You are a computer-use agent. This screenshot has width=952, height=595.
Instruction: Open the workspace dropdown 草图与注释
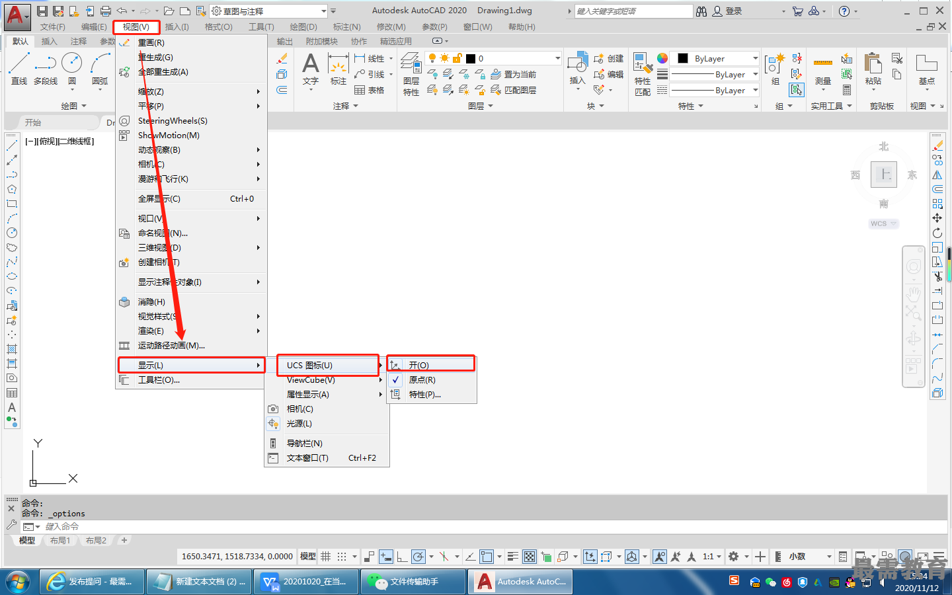point(269,11)
